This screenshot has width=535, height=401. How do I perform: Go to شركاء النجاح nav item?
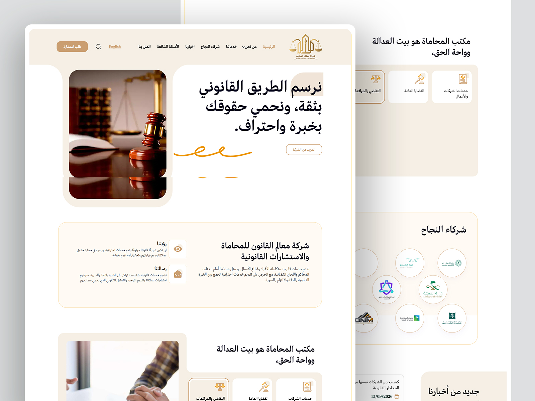(x=210, y=47)
